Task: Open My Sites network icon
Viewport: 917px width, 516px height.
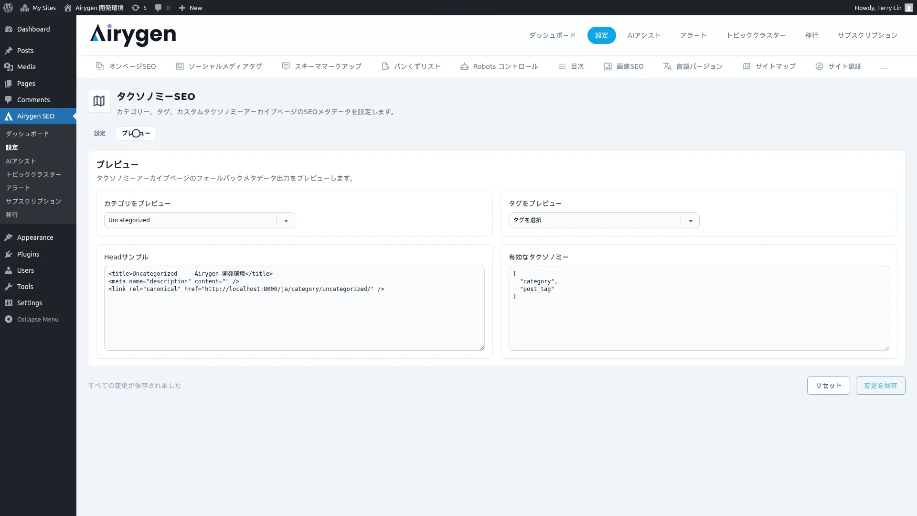Action: coord(25,8)
